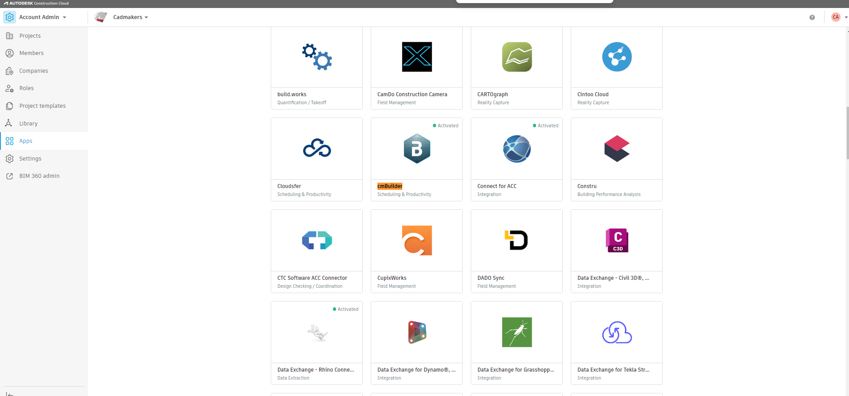Click the CARTOgraph app name

tap(493, 94)
